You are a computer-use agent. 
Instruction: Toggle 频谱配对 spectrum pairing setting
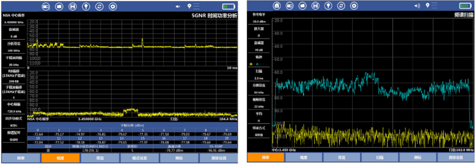click(x=14, y=136)
